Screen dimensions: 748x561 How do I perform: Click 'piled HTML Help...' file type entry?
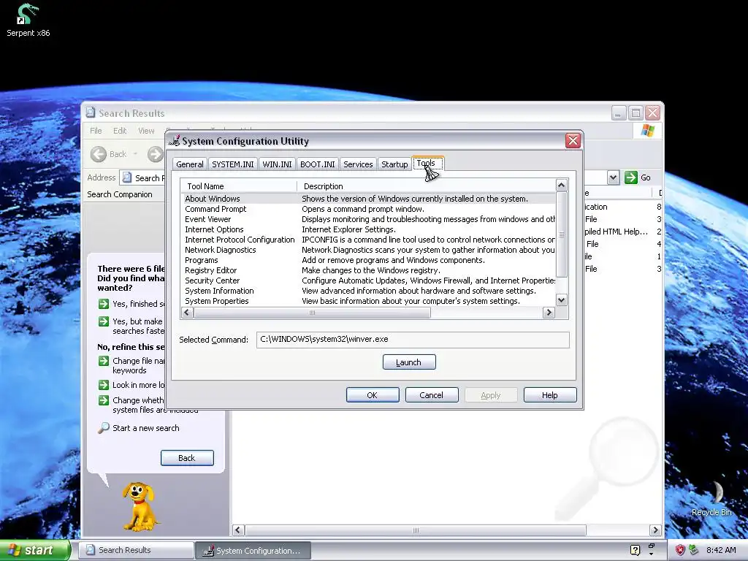(616, 232)
